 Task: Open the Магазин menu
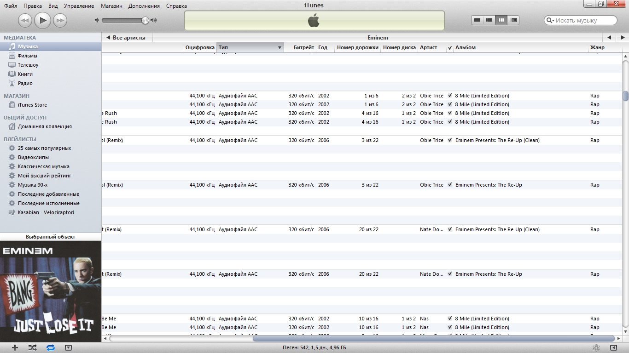pyautogui.click(x=111, y=6)
